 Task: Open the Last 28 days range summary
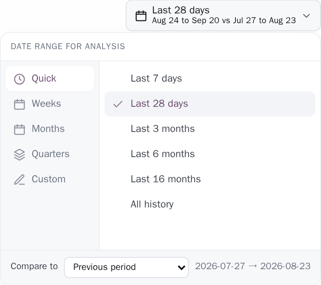click(x=223, y=15)
